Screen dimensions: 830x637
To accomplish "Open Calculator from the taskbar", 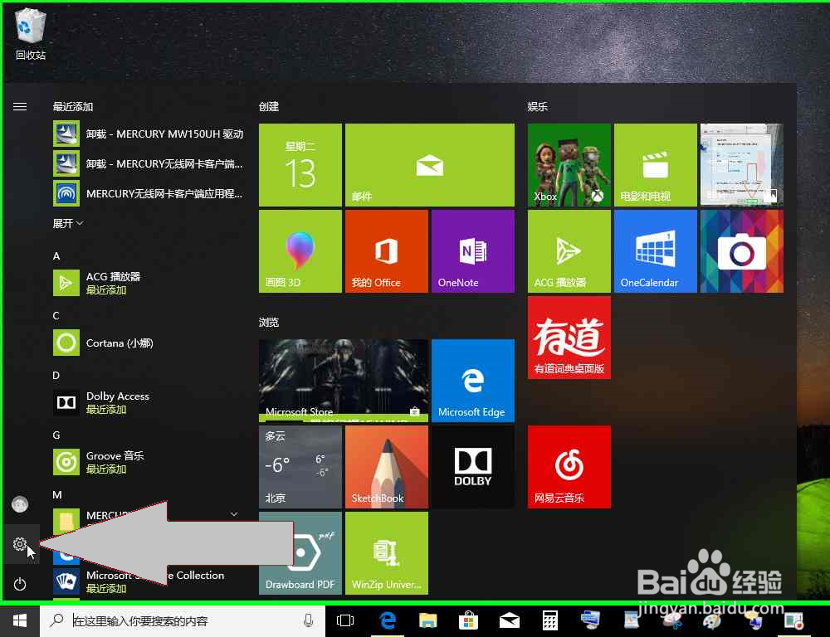I will (550, 620).
